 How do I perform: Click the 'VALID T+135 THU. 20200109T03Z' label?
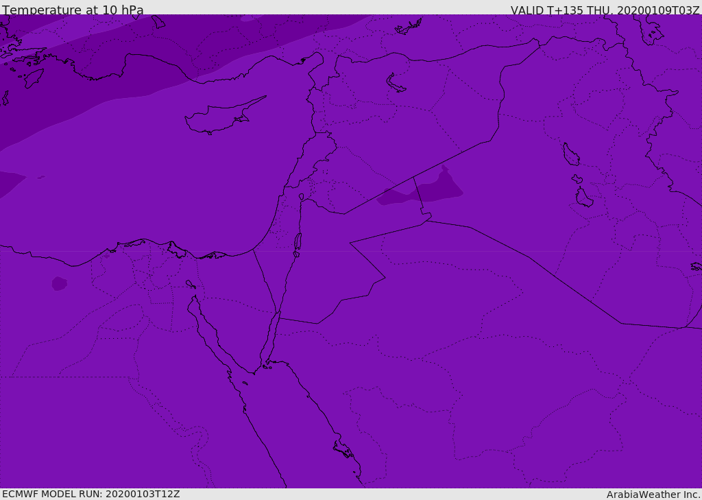[x=605, y=10]
